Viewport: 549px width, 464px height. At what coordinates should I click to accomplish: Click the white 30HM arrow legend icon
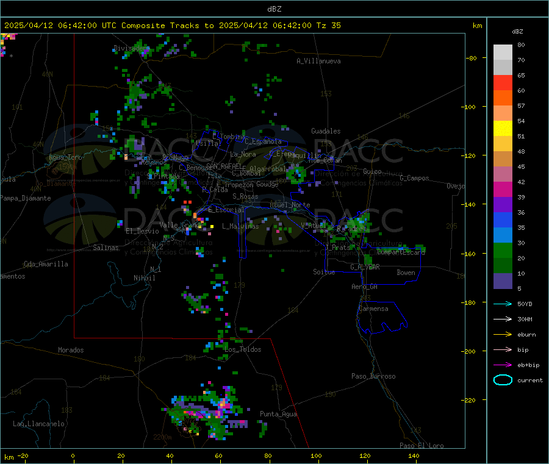(503, 319)
